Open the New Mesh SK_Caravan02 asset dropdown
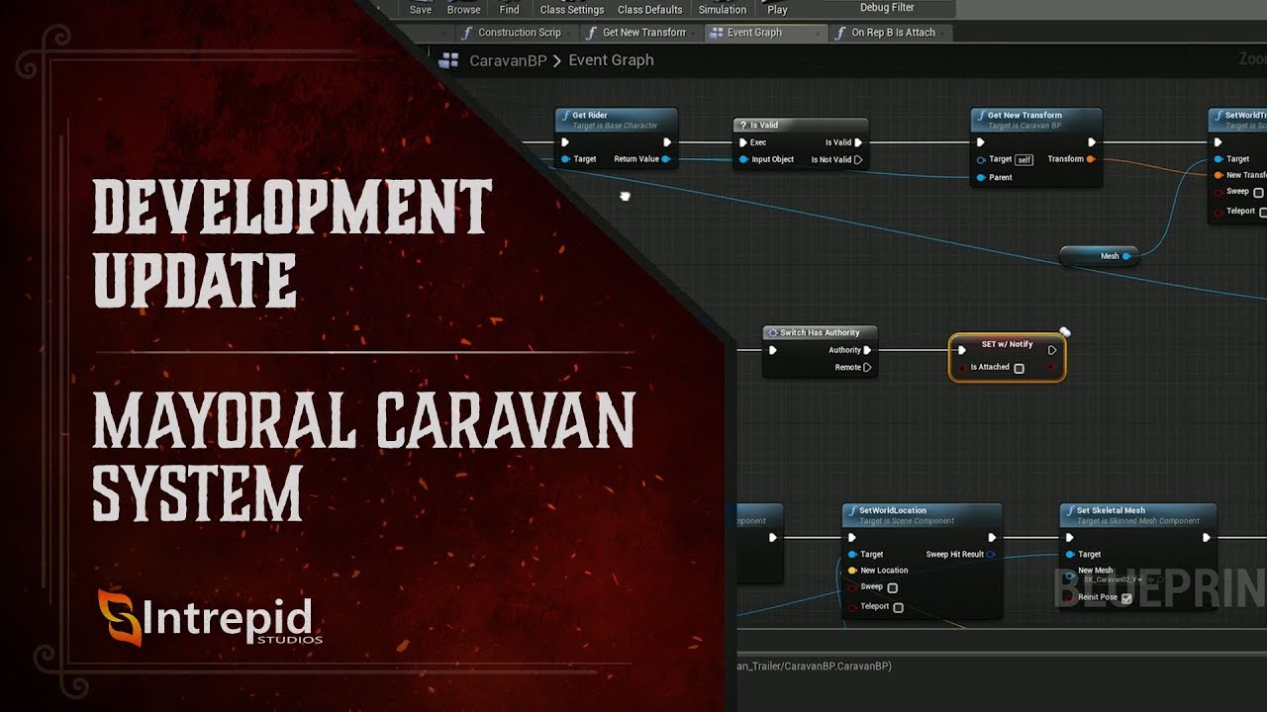 pos(1114,579)
